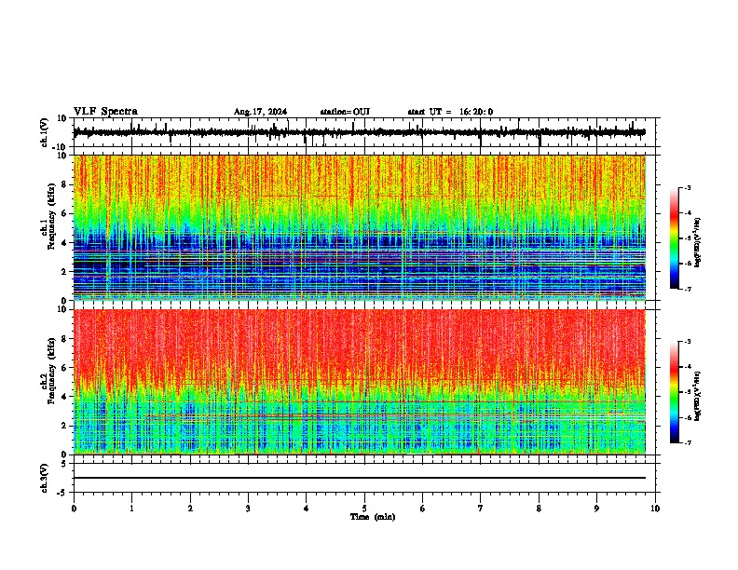Screen dimensions: 738x570
Task: Click the "-3" label on ch.1 color bar
Action: [x=687, y=187]
